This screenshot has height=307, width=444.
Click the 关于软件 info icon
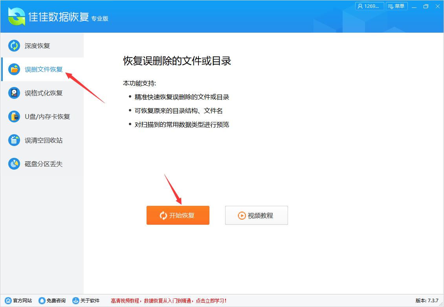(x=75, y=300)
